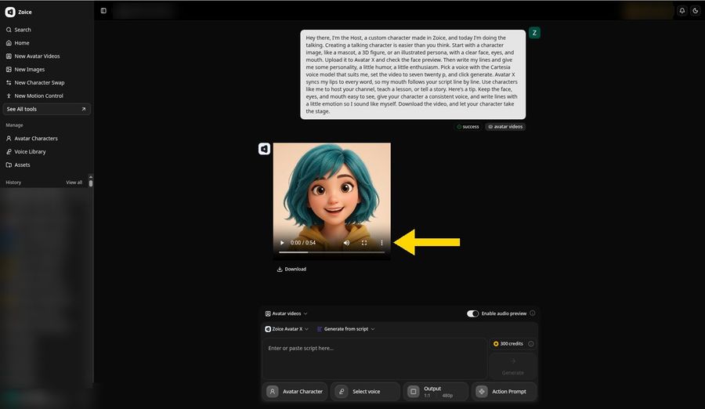The image size is (705, 409).
Task: Open Avatar videos mode dropdown
Action: (287, 313)
